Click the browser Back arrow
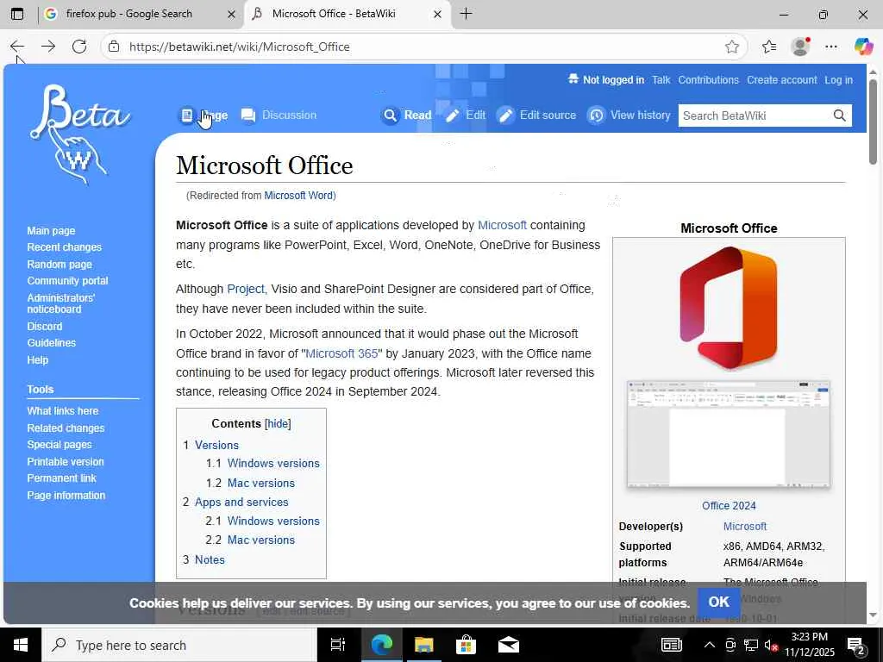 [x=17, y=47]
